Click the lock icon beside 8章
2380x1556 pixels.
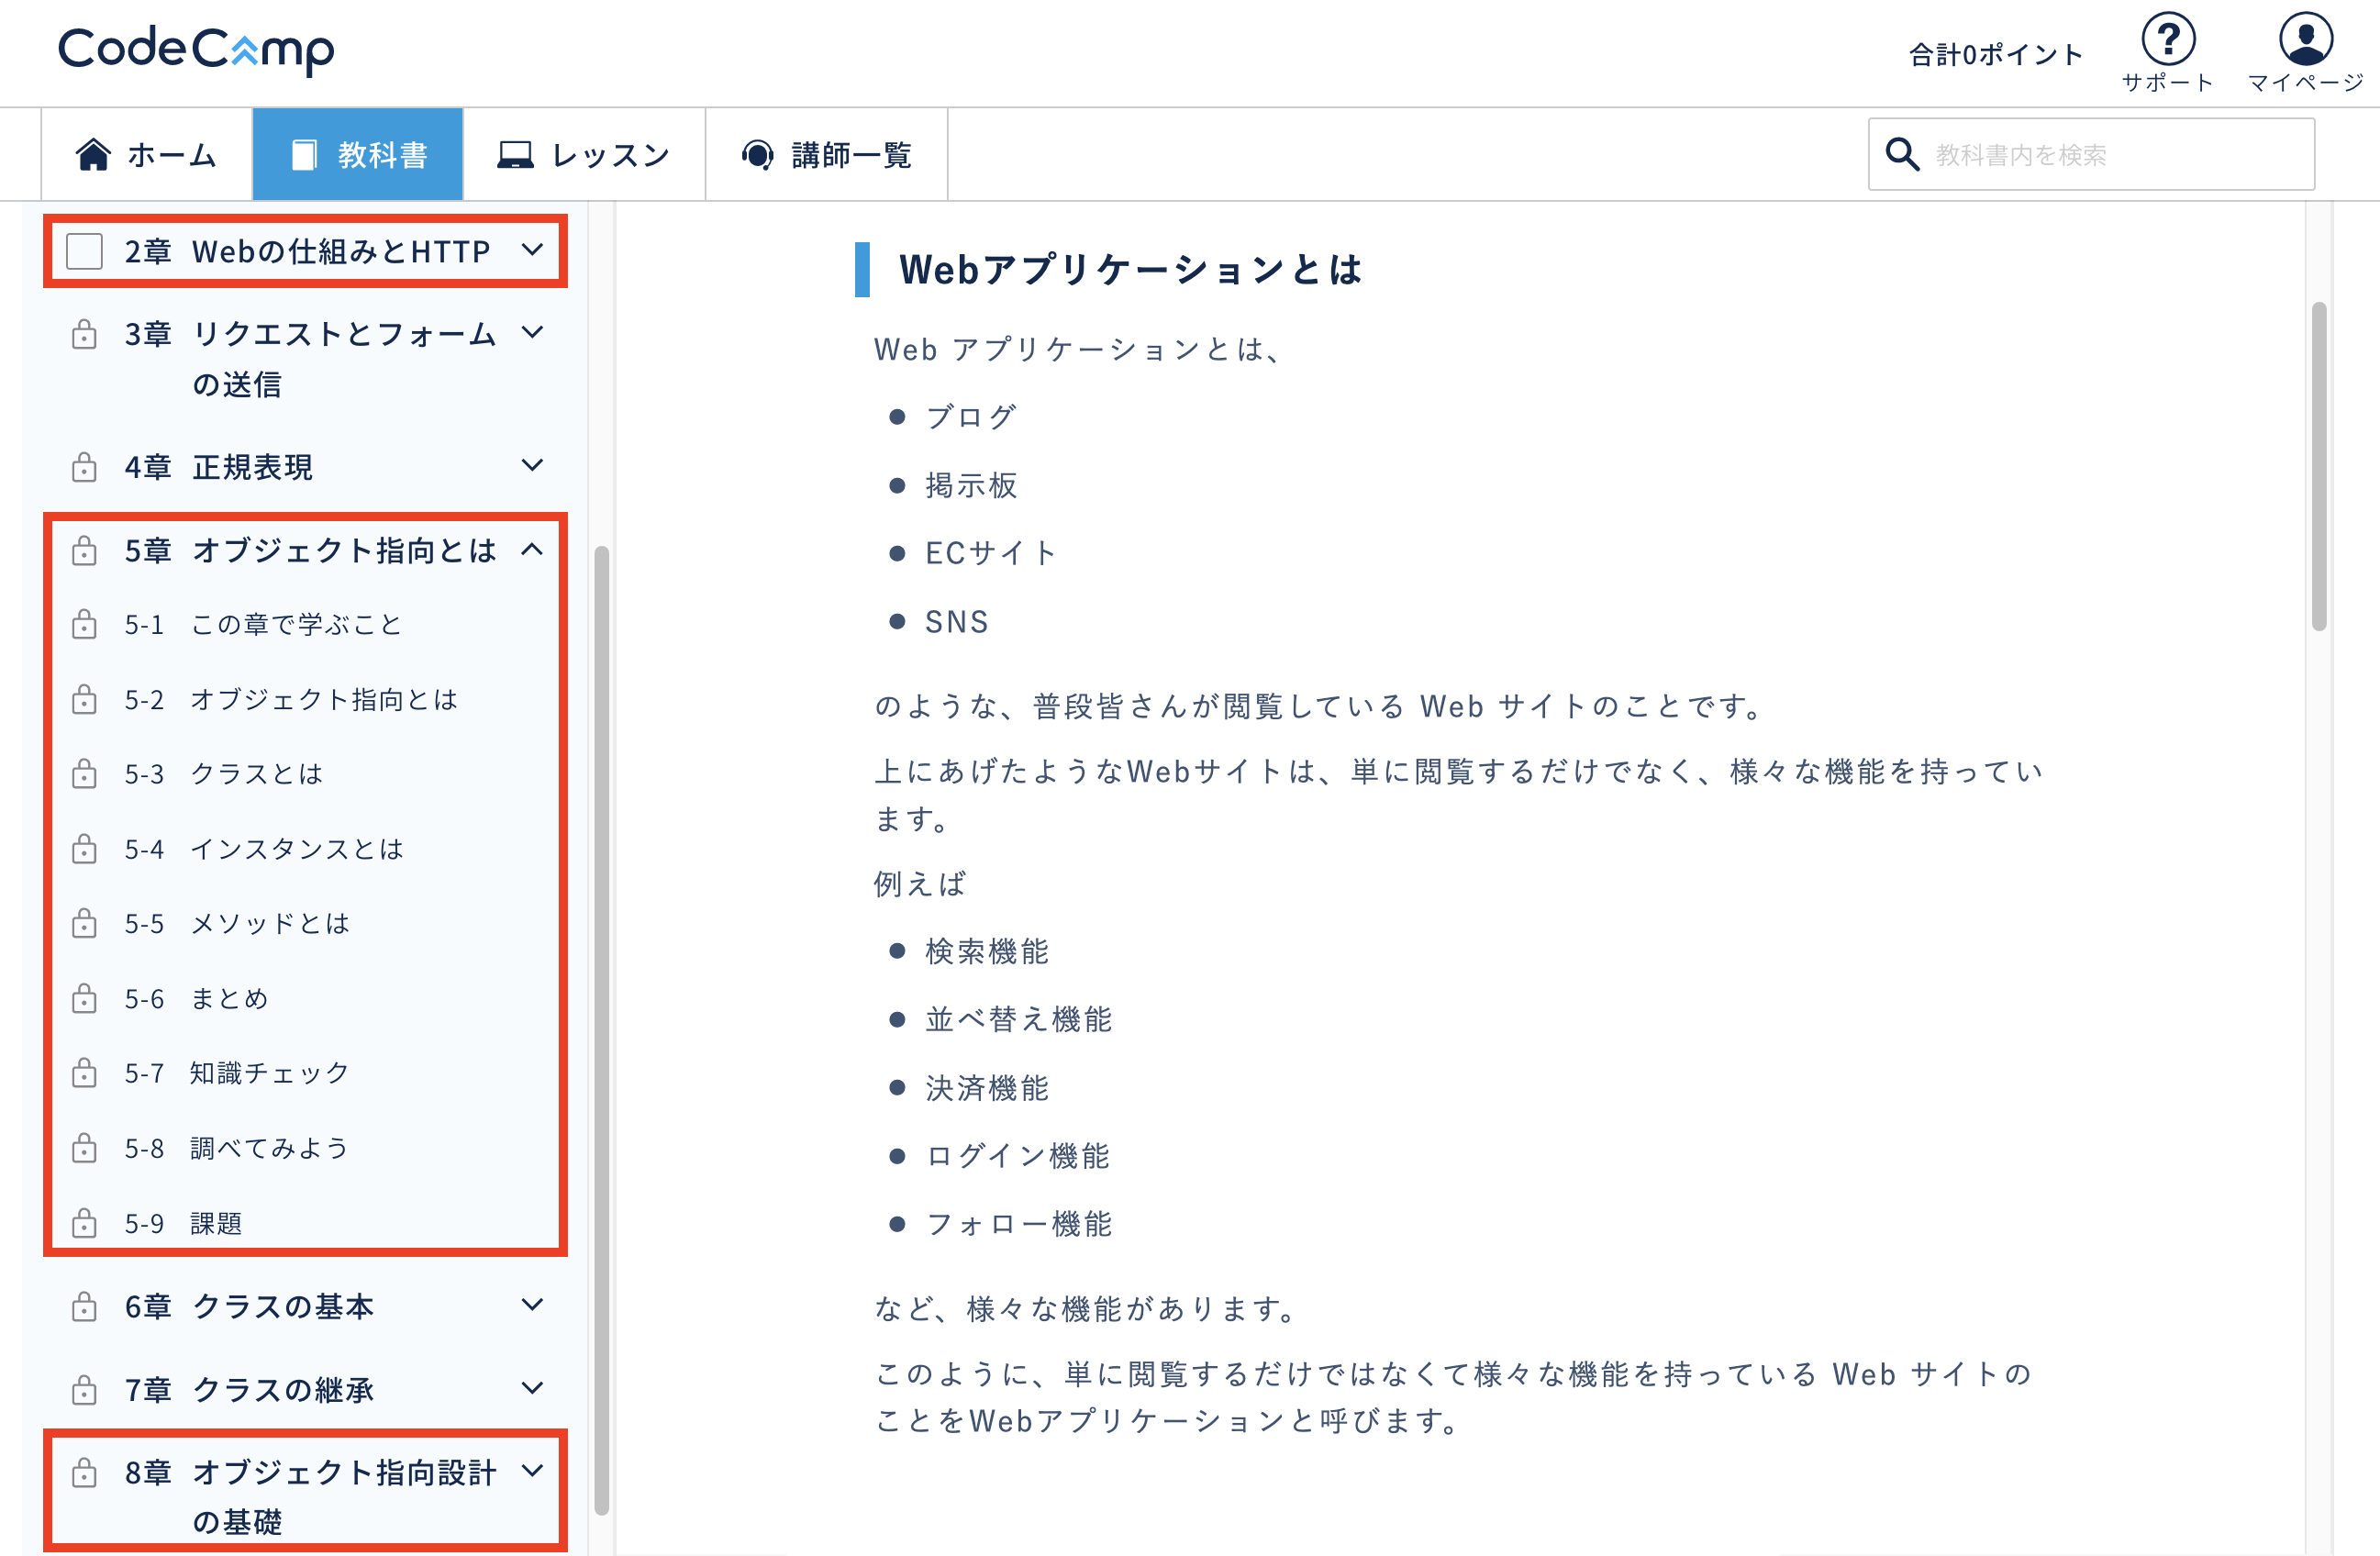tap(85, 1472)
